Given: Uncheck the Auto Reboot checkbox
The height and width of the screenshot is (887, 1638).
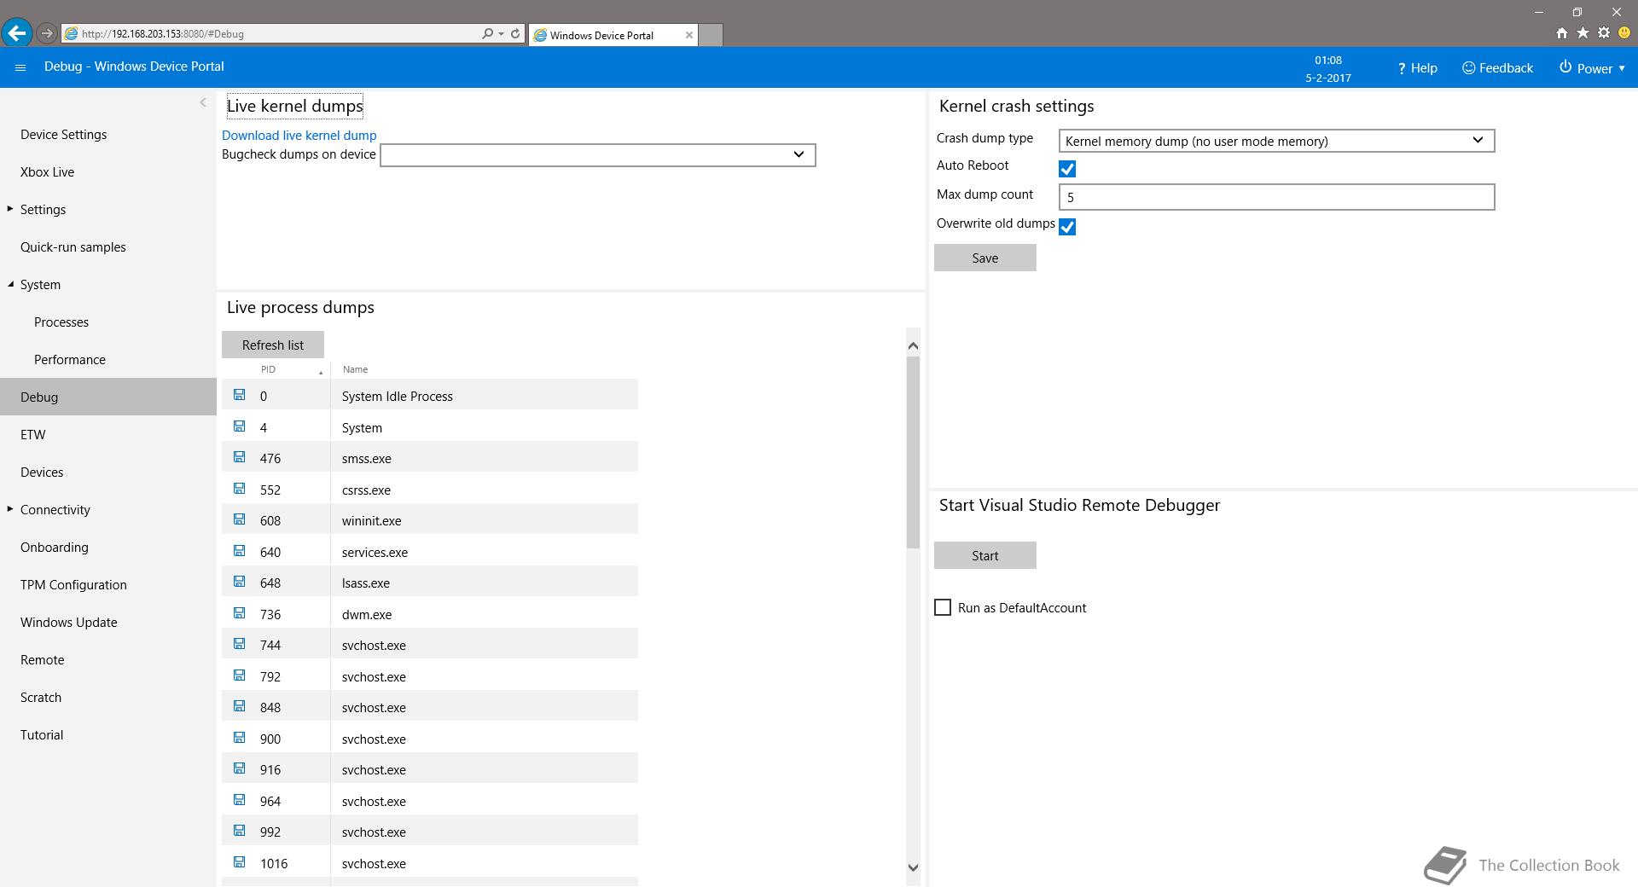Looking at the screenshot, I should pos(1067,169).
